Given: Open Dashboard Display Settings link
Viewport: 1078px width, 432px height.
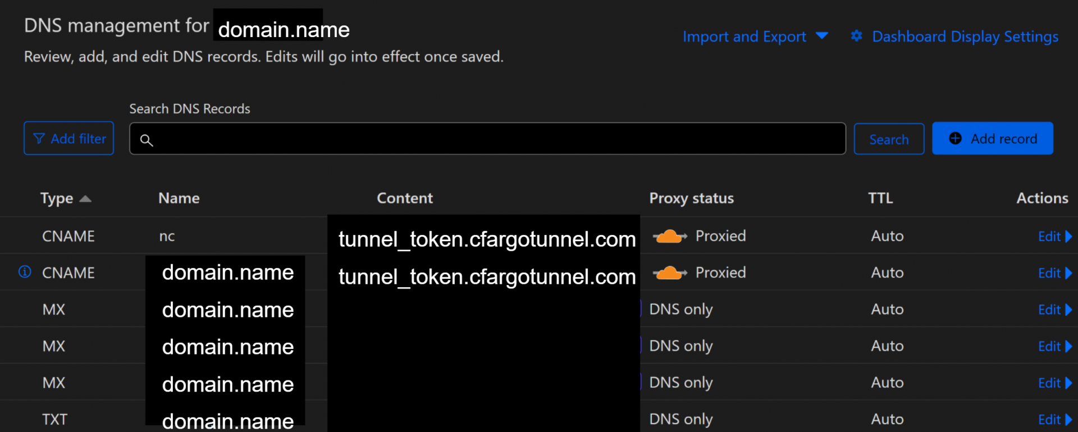Looking at the screenshot, I should click(965, 36).
